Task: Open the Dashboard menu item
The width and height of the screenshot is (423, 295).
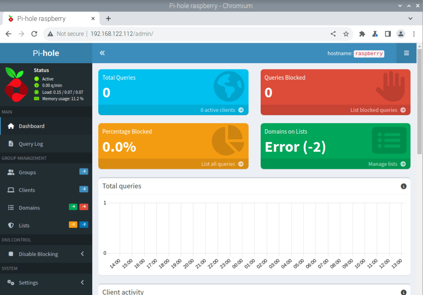Action: 46,126
